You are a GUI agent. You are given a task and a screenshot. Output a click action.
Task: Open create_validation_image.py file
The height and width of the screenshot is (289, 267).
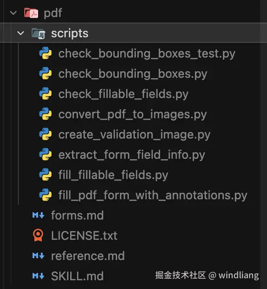pos(134,135)
